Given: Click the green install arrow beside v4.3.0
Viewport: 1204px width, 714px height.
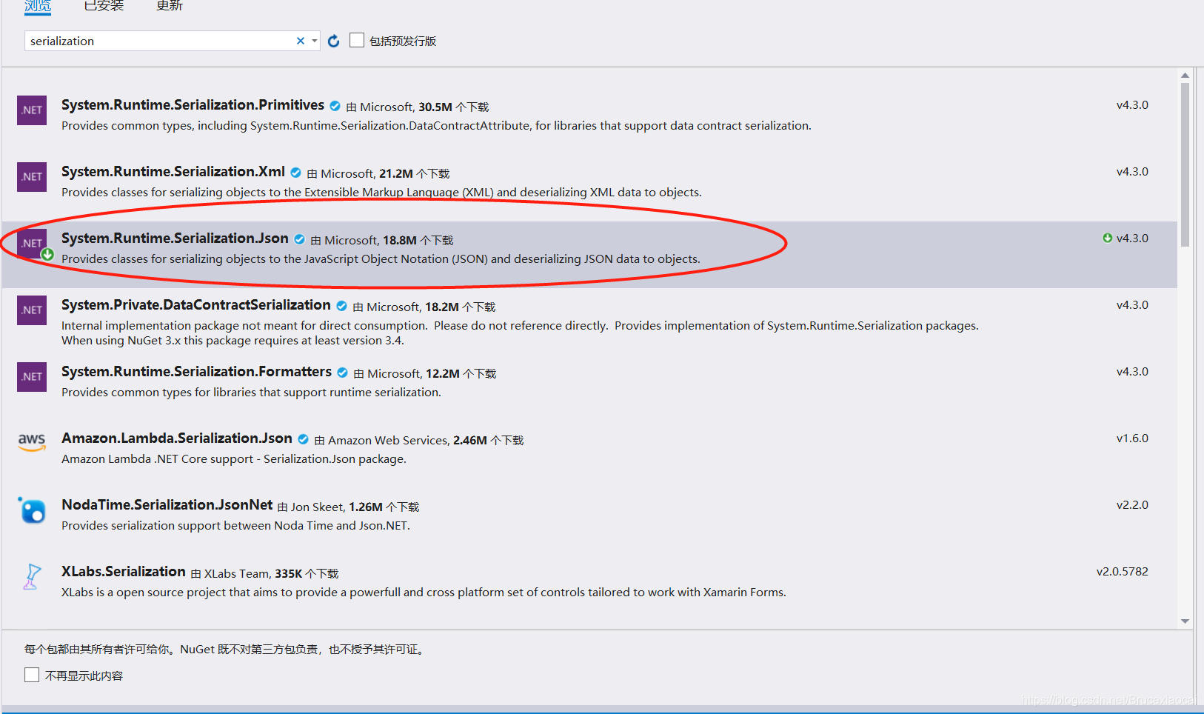Looking at the screenshot, I should [x=1108, y=238].
